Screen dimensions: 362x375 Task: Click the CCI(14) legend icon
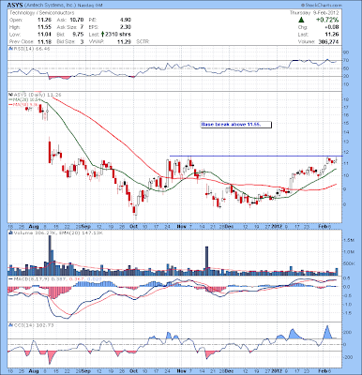click(10, 325)
